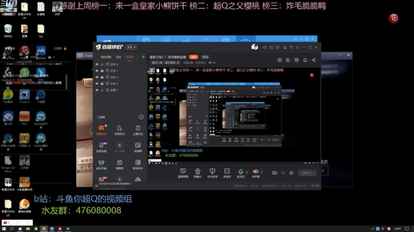Toggle the lock on 文本 3 layer

tap(102, 77)
